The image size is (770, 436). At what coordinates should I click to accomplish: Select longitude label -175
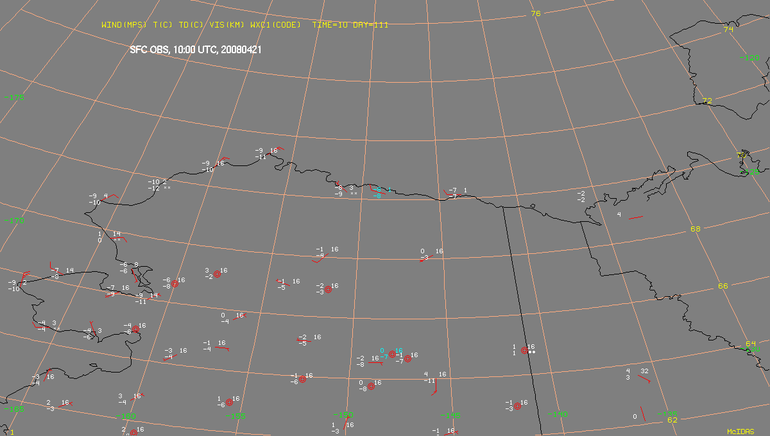(x=15, y=97)
